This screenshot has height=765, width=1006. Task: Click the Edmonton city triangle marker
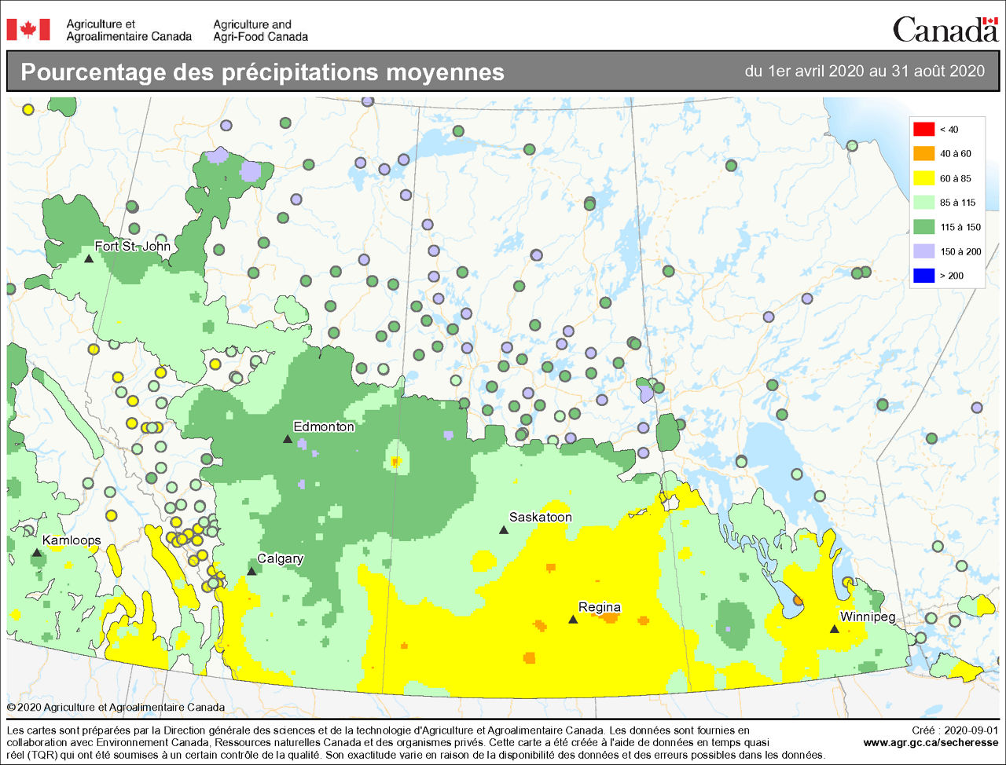tap(287, 439)
